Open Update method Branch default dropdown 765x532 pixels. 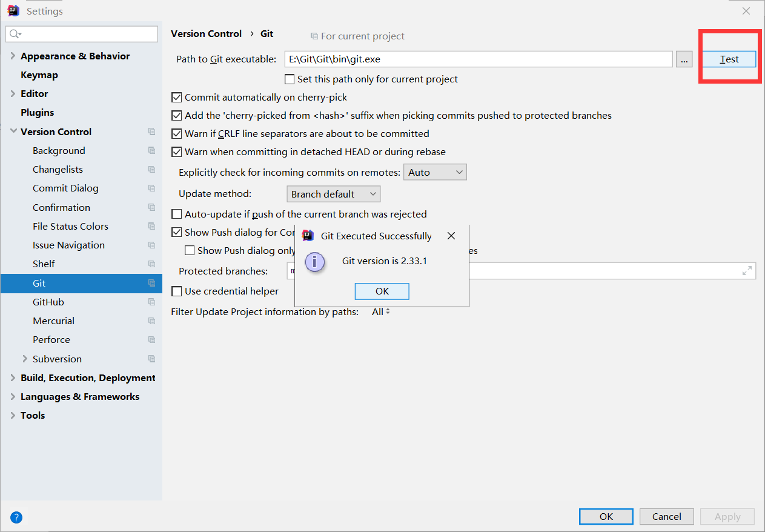333,194
